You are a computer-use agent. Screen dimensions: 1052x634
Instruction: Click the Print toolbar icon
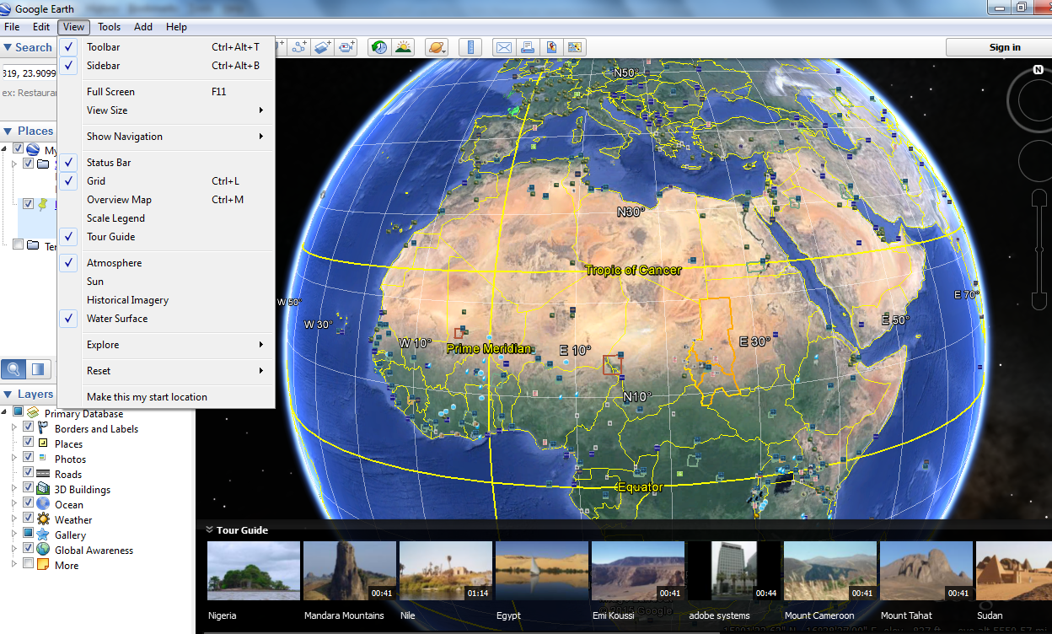click(x=527, y=47)
